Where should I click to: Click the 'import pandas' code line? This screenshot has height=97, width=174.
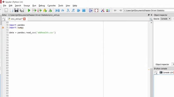click(x=17, y=25)
